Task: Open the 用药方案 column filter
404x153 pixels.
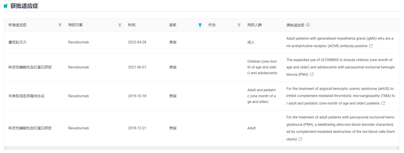Action: 120,25
